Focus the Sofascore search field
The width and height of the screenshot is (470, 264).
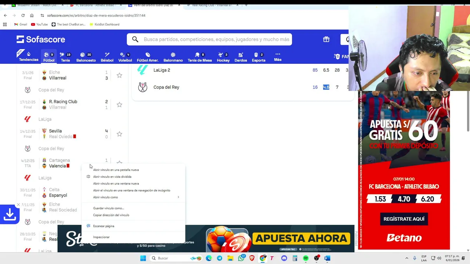[209, 39]
